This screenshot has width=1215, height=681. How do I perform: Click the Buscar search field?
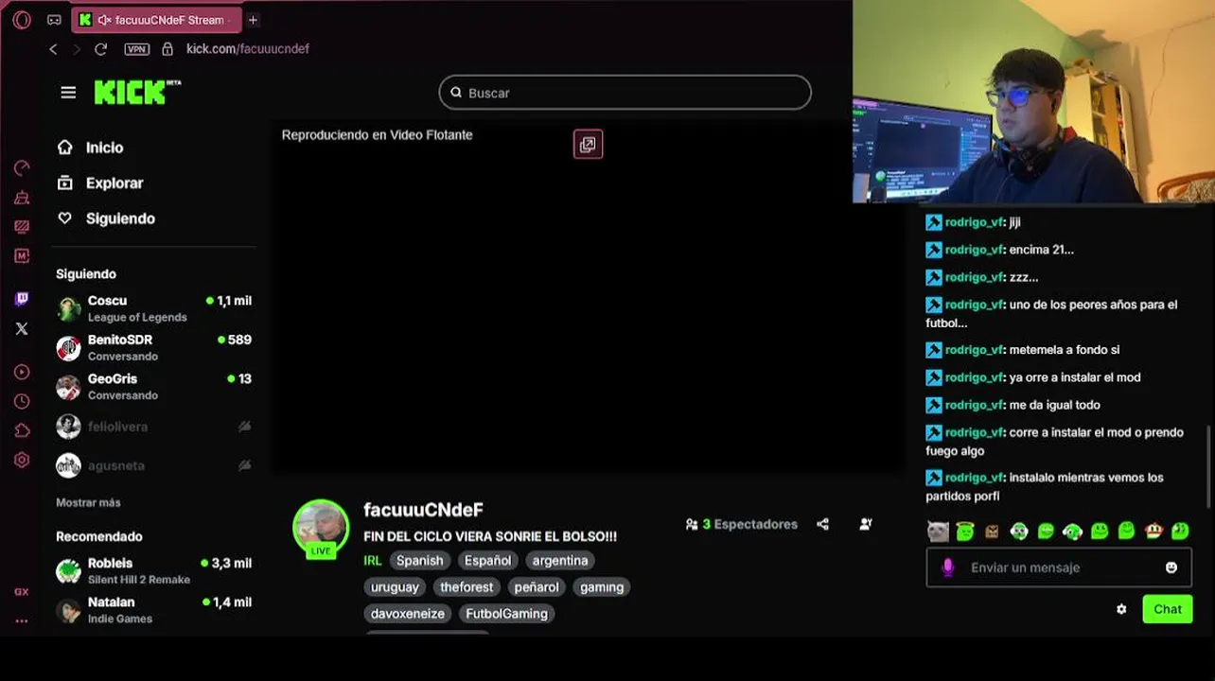pos(625,93)
